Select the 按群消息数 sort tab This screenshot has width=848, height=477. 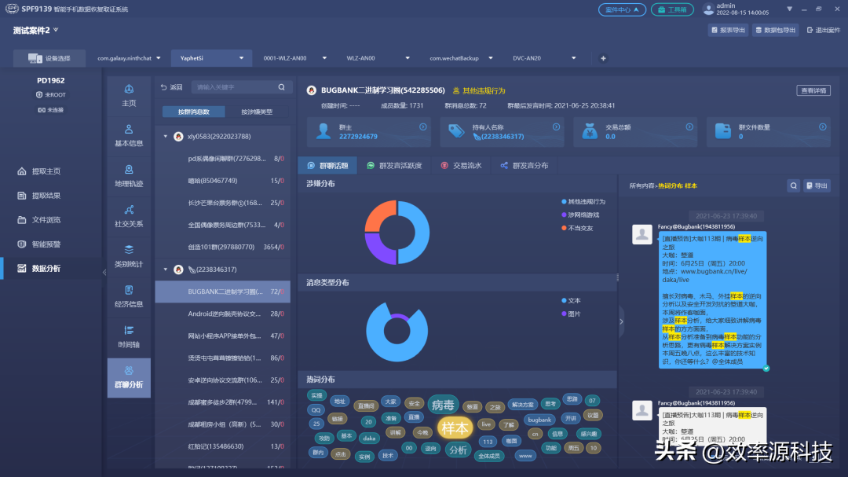pyautogui.click(x=194, y=112)
